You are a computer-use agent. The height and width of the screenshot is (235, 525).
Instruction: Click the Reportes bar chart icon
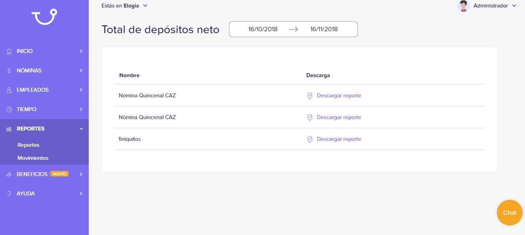(9, 129)
